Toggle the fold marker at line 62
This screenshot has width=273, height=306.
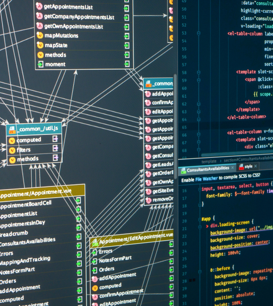click(x=199, y=104)
